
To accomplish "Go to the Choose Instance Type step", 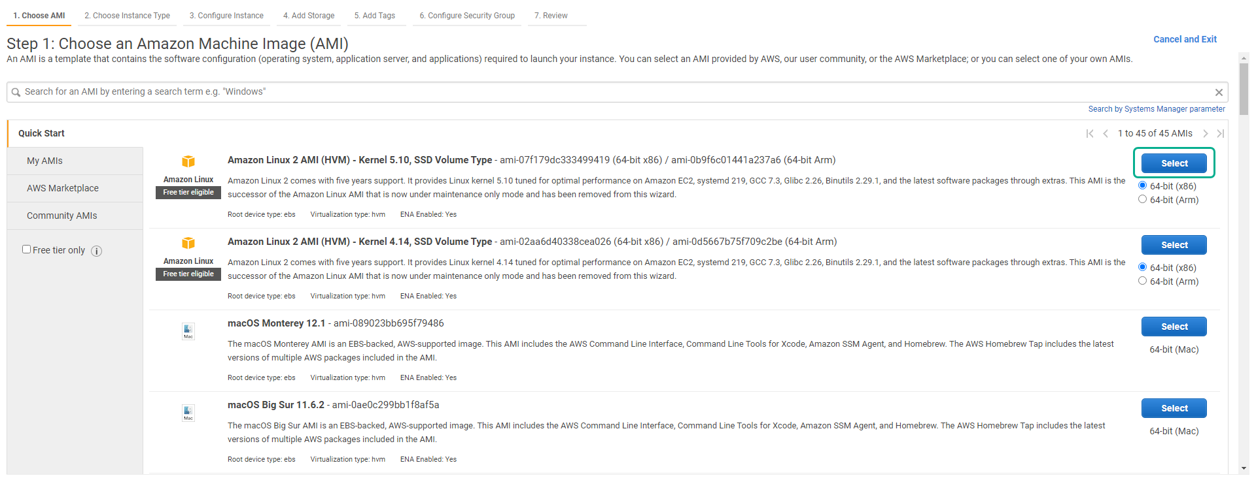I will coord(127,16).
